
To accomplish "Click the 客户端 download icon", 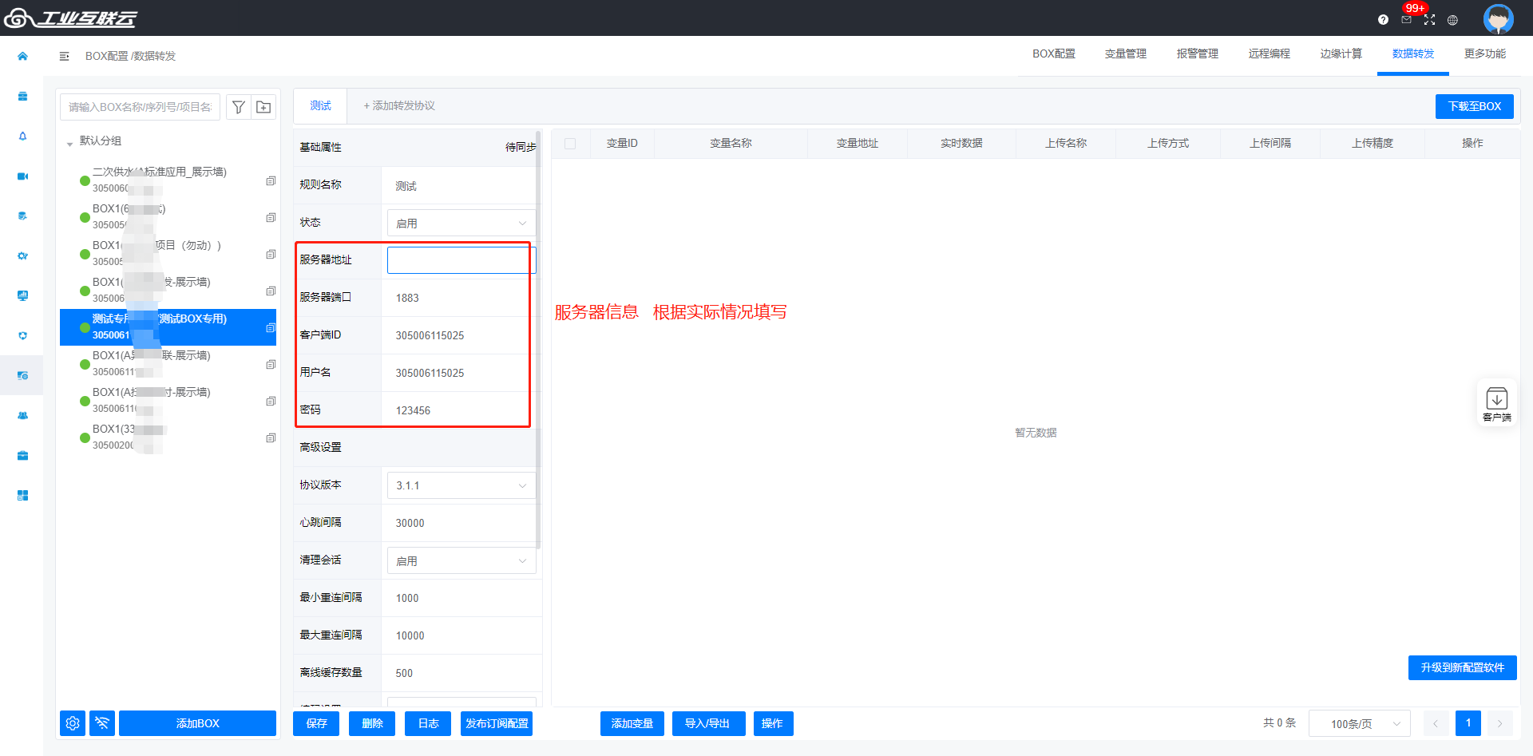I will click(1496, 402).
